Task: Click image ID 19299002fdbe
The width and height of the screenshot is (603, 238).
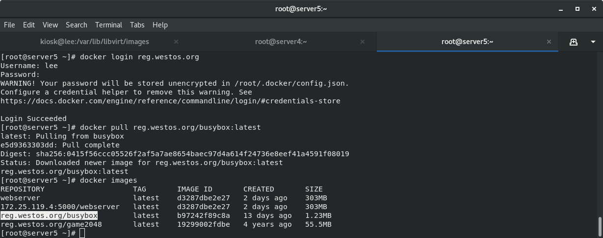Action: coord(204,224)
